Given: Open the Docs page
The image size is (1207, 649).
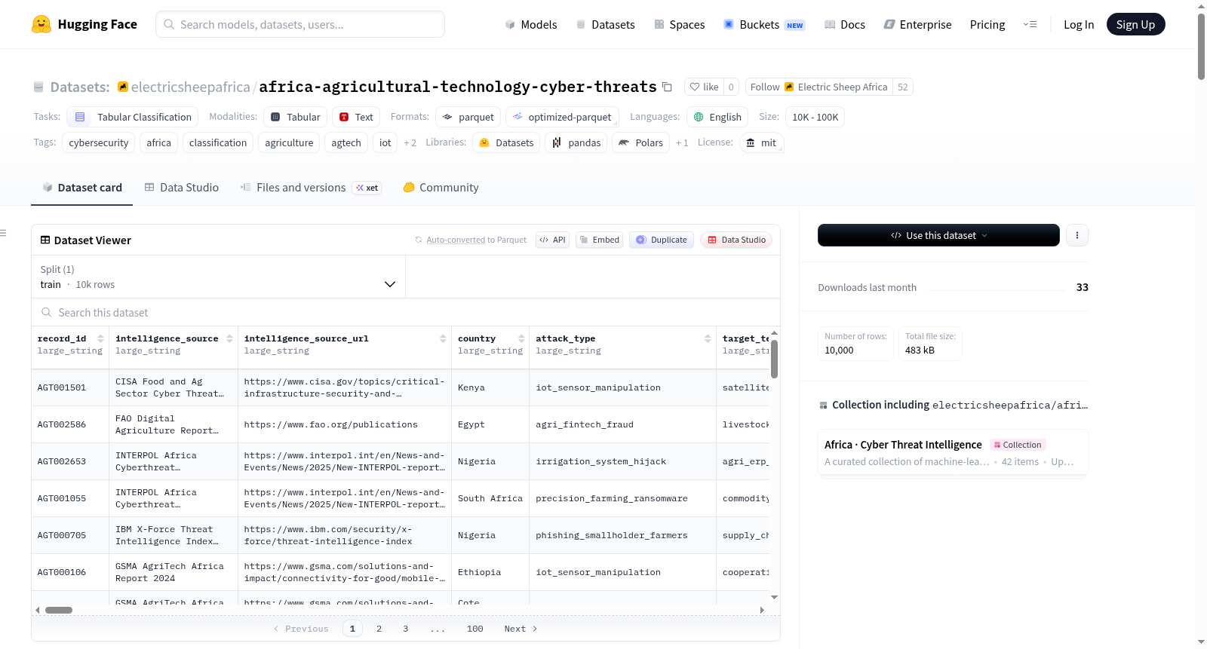Looking at the screenshot, I should pos(845,24).
